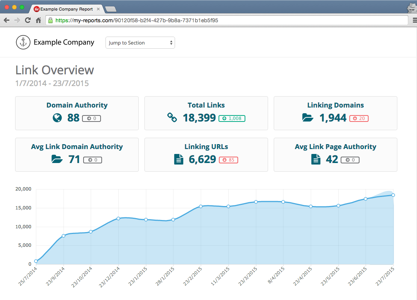
Task: Click the red 85 decrease badge on Linking URLs
Action: click(228, 159)
